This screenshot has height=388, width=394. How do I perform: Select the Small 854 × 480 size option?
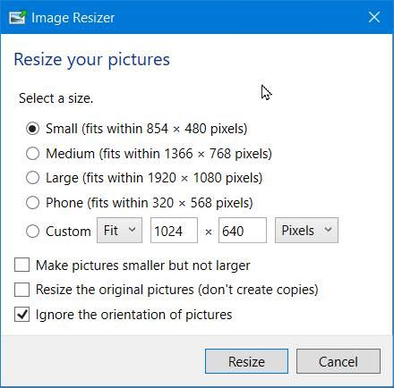click(32, 129)
